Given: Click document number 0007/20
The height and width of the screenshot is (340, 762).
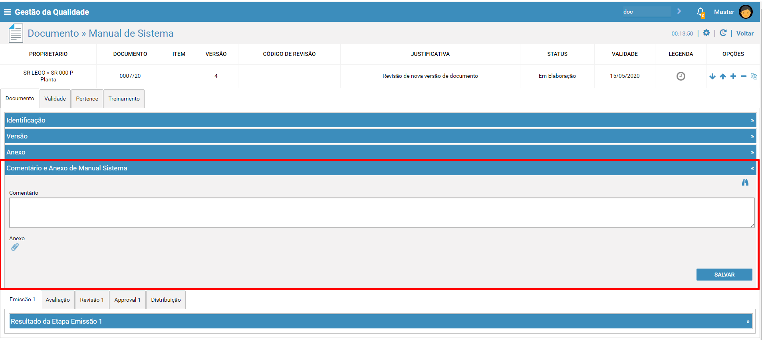Looking at the screenshot, I should tap(130, 76).
